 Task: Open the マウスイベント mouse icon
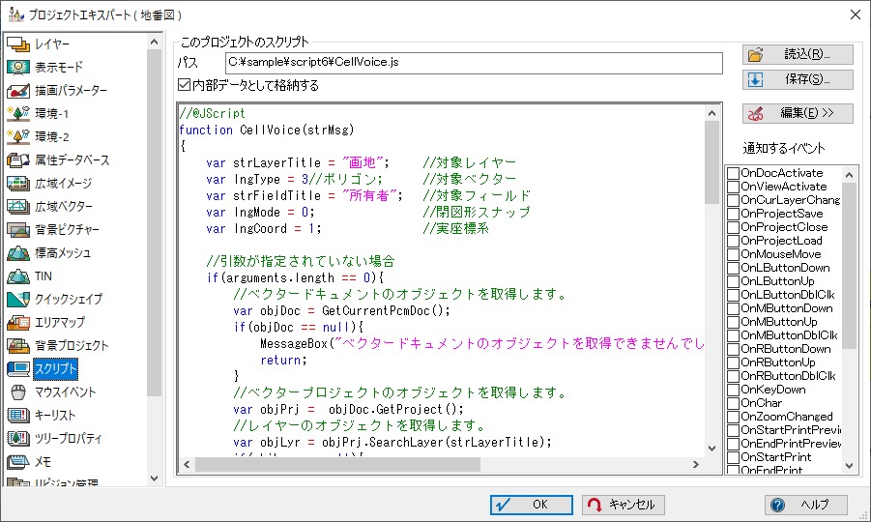click(x=17, y=392)
